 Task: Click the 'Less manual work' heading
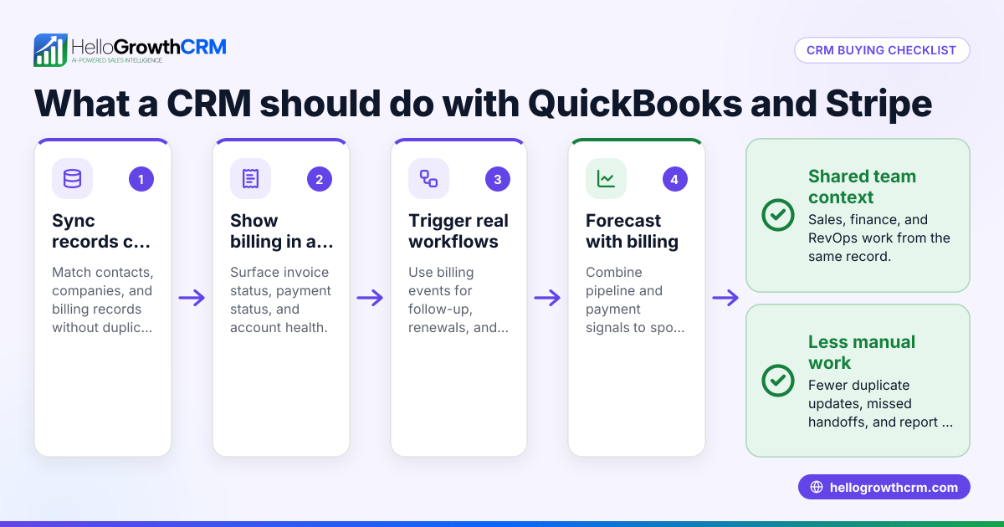[x=862, y=352]
